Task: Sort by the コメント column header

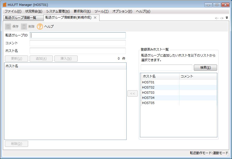Action: [198, 76]
